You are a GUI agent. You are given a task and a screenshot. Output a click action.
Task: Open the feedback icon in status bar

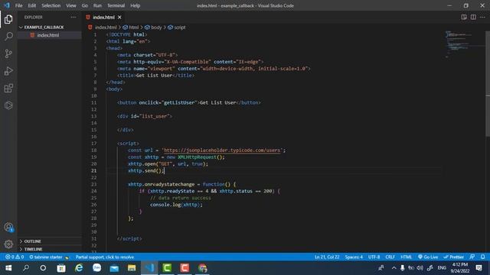[x=472, y=257]
